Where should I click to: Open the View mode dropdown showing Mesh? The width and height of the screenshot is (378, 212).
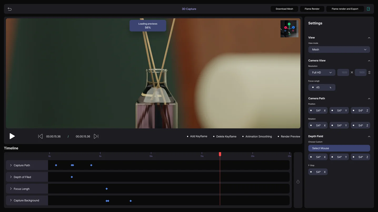click(x=339, y=49)
